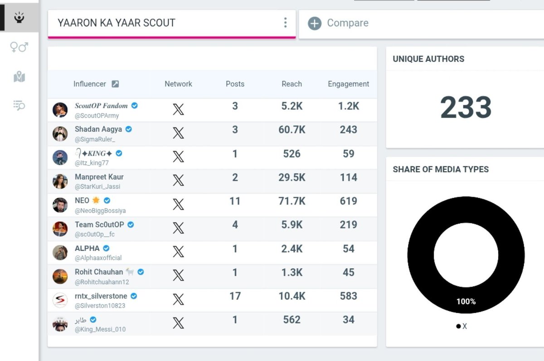The image size is (544, 361).
Task: Open the influencers sidebar icon
Action: (x=19, y=18)
